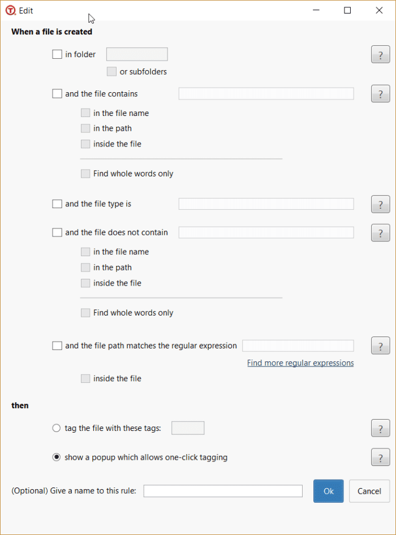
Task: Open help for the regular expression condition
Action: coord(380,346)
